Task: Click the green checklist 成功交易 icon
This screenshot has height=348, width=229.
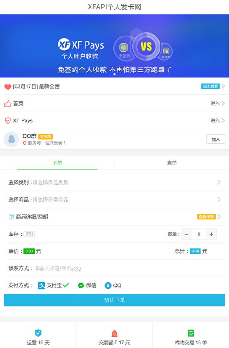Action: click(191, 333)
